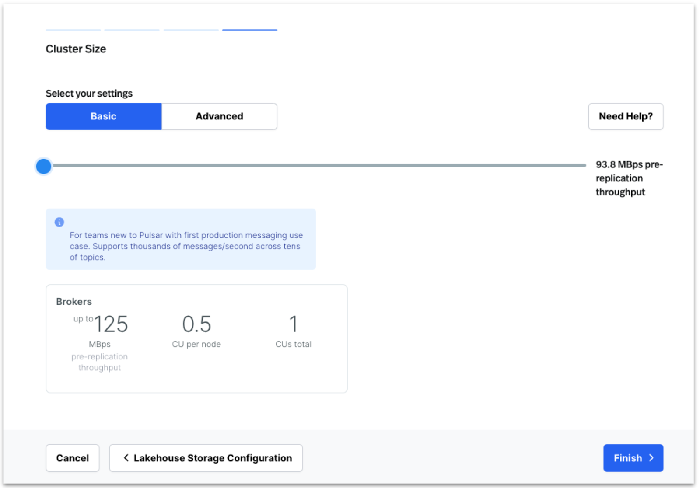This screenshot has width=700, height=488.
Task: Click the 93.8 MBps pre-replication throughput label
Action: coord(629,178)
